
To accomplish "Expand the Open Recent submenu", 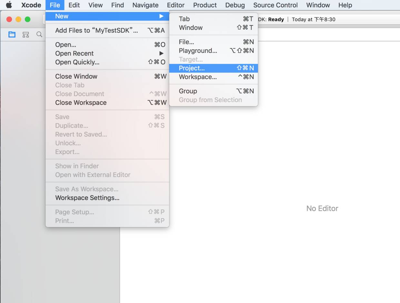I will [107, 53].
